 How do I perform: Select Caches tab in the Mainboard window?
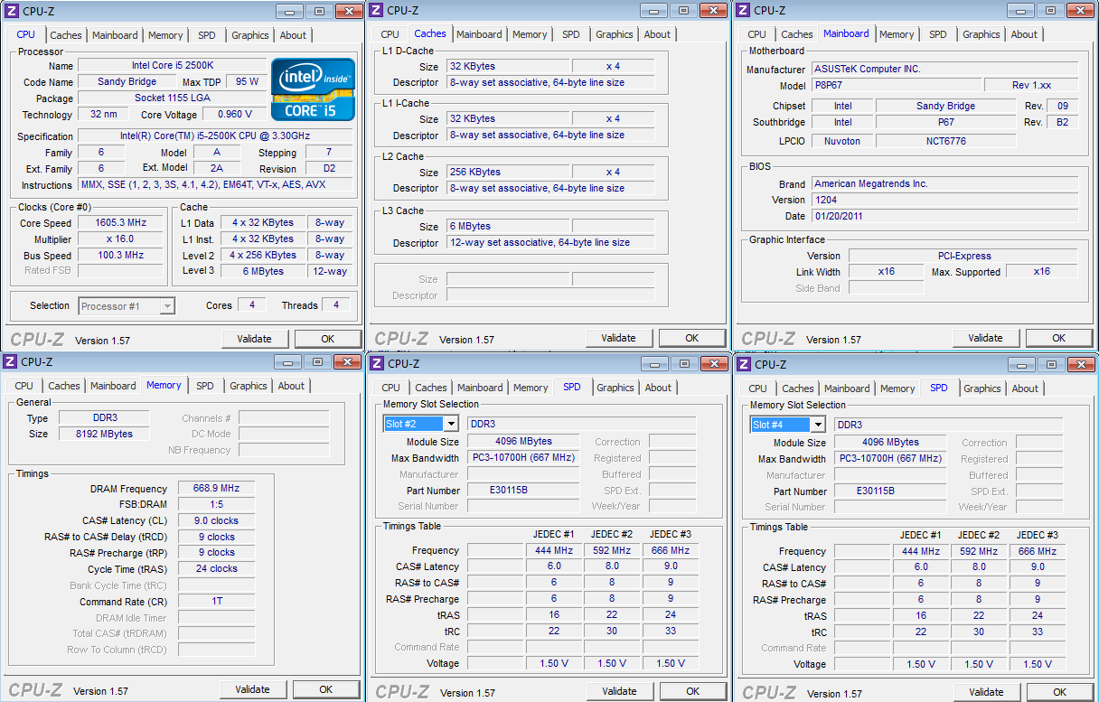[x=797, y=34]
